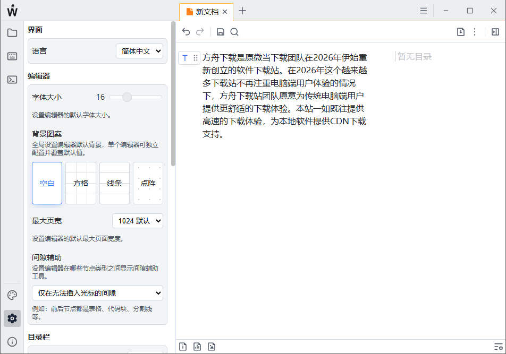Open the file explorer sidebar icon

tap(12, 33)
